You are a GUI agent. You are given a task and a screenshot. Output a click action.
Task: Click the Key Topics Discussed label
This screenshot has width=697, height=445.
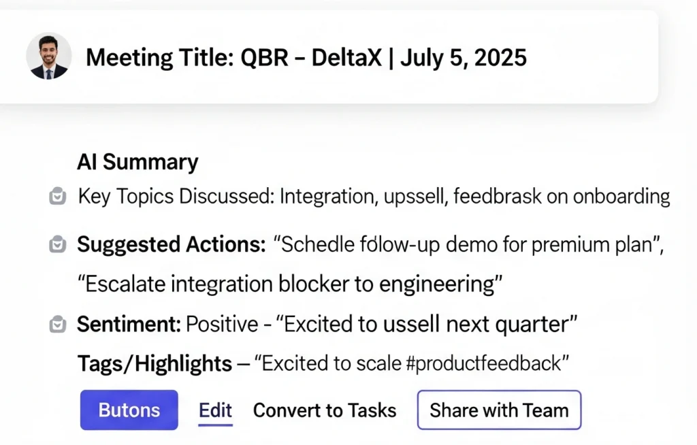click(176, 197)
